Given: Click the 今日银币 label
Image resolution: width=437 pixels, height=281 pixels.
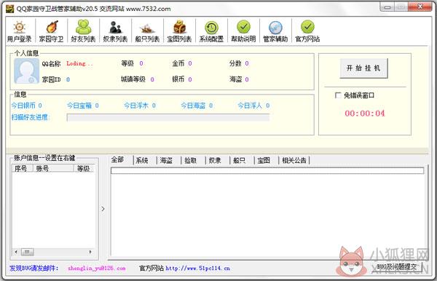Looking at the screenshot, I should 23,106.
